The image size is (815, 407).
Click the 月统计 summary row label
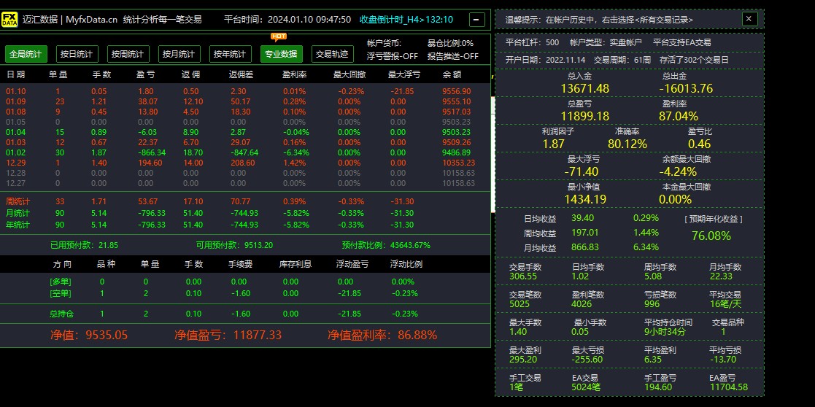coord(18,213)
